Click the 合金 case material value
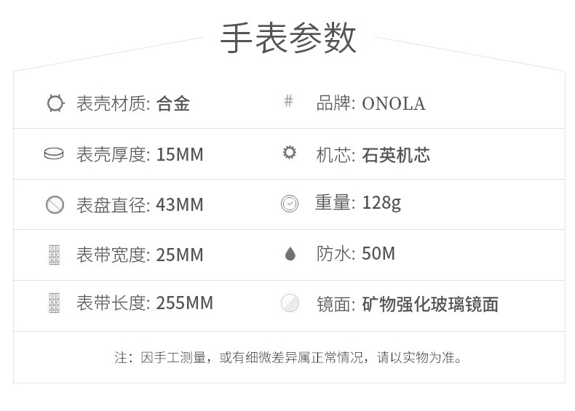This screenshot has width=575, height=411. coord(173,104)
